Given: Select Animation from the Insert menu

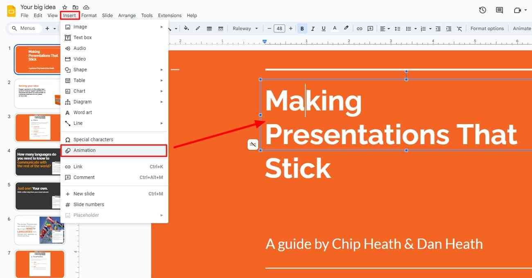Looking at the screenshot, I should coord(84,150).
